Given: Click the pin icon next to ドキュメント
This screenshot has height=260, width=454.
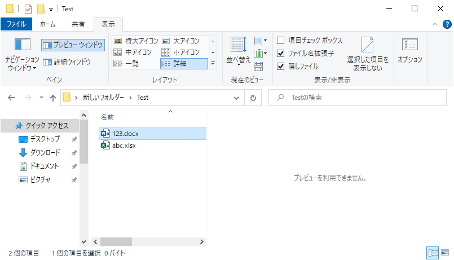Looking at the screenshot, I should click(74, 166).
